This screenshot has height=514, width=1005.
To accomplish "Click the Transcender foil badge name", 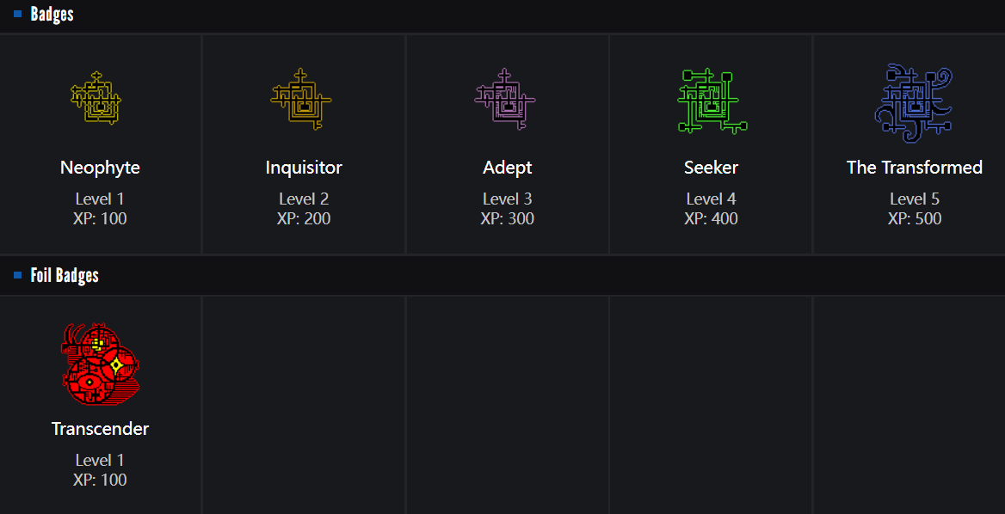I will 100,429.
